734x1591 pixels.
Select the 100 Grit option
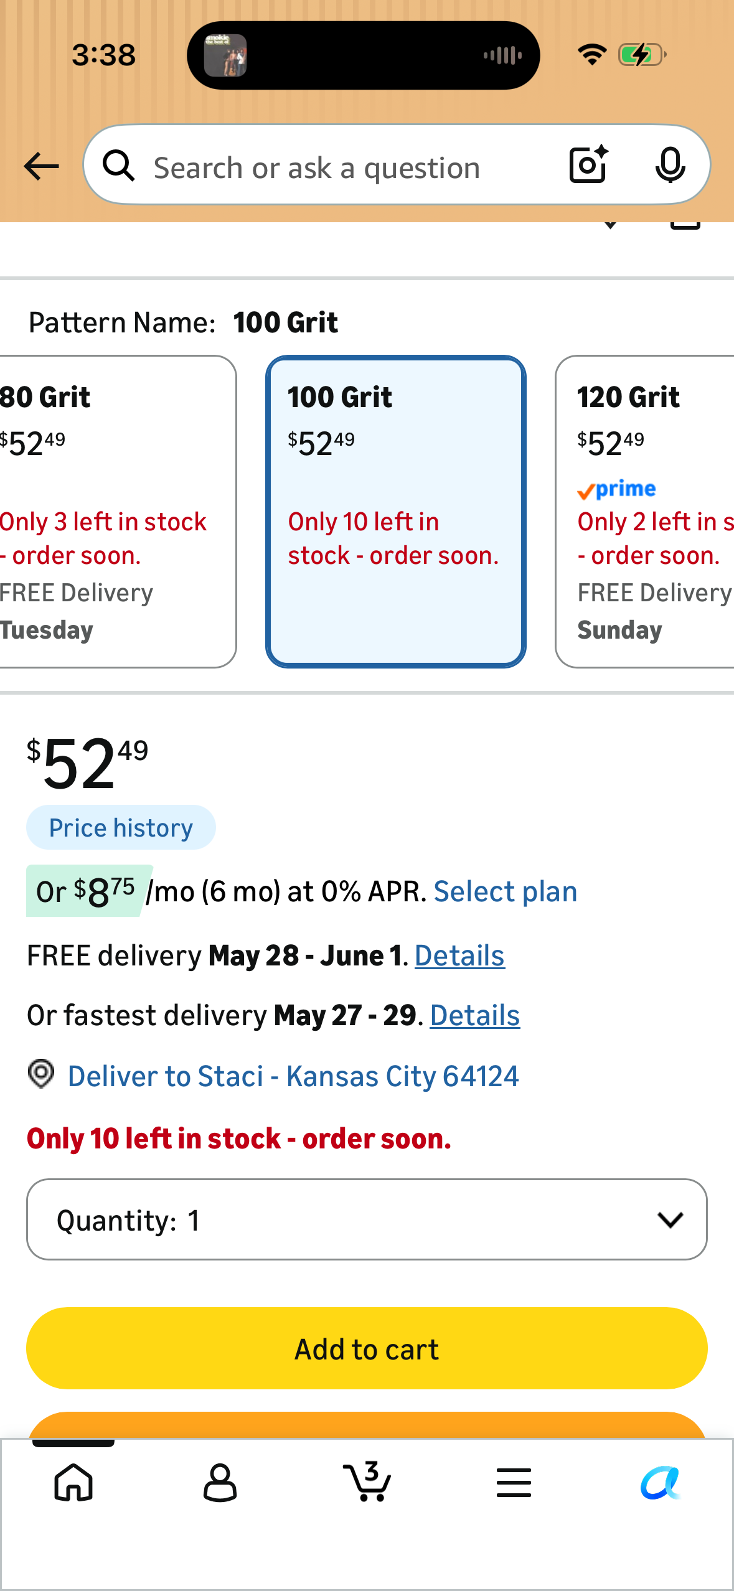tap(396, 512)
